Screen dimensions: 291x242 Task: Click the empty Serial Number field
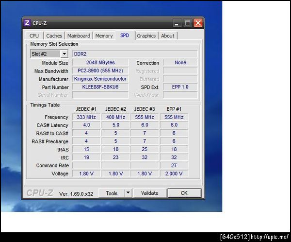click(x=100, y=95)
